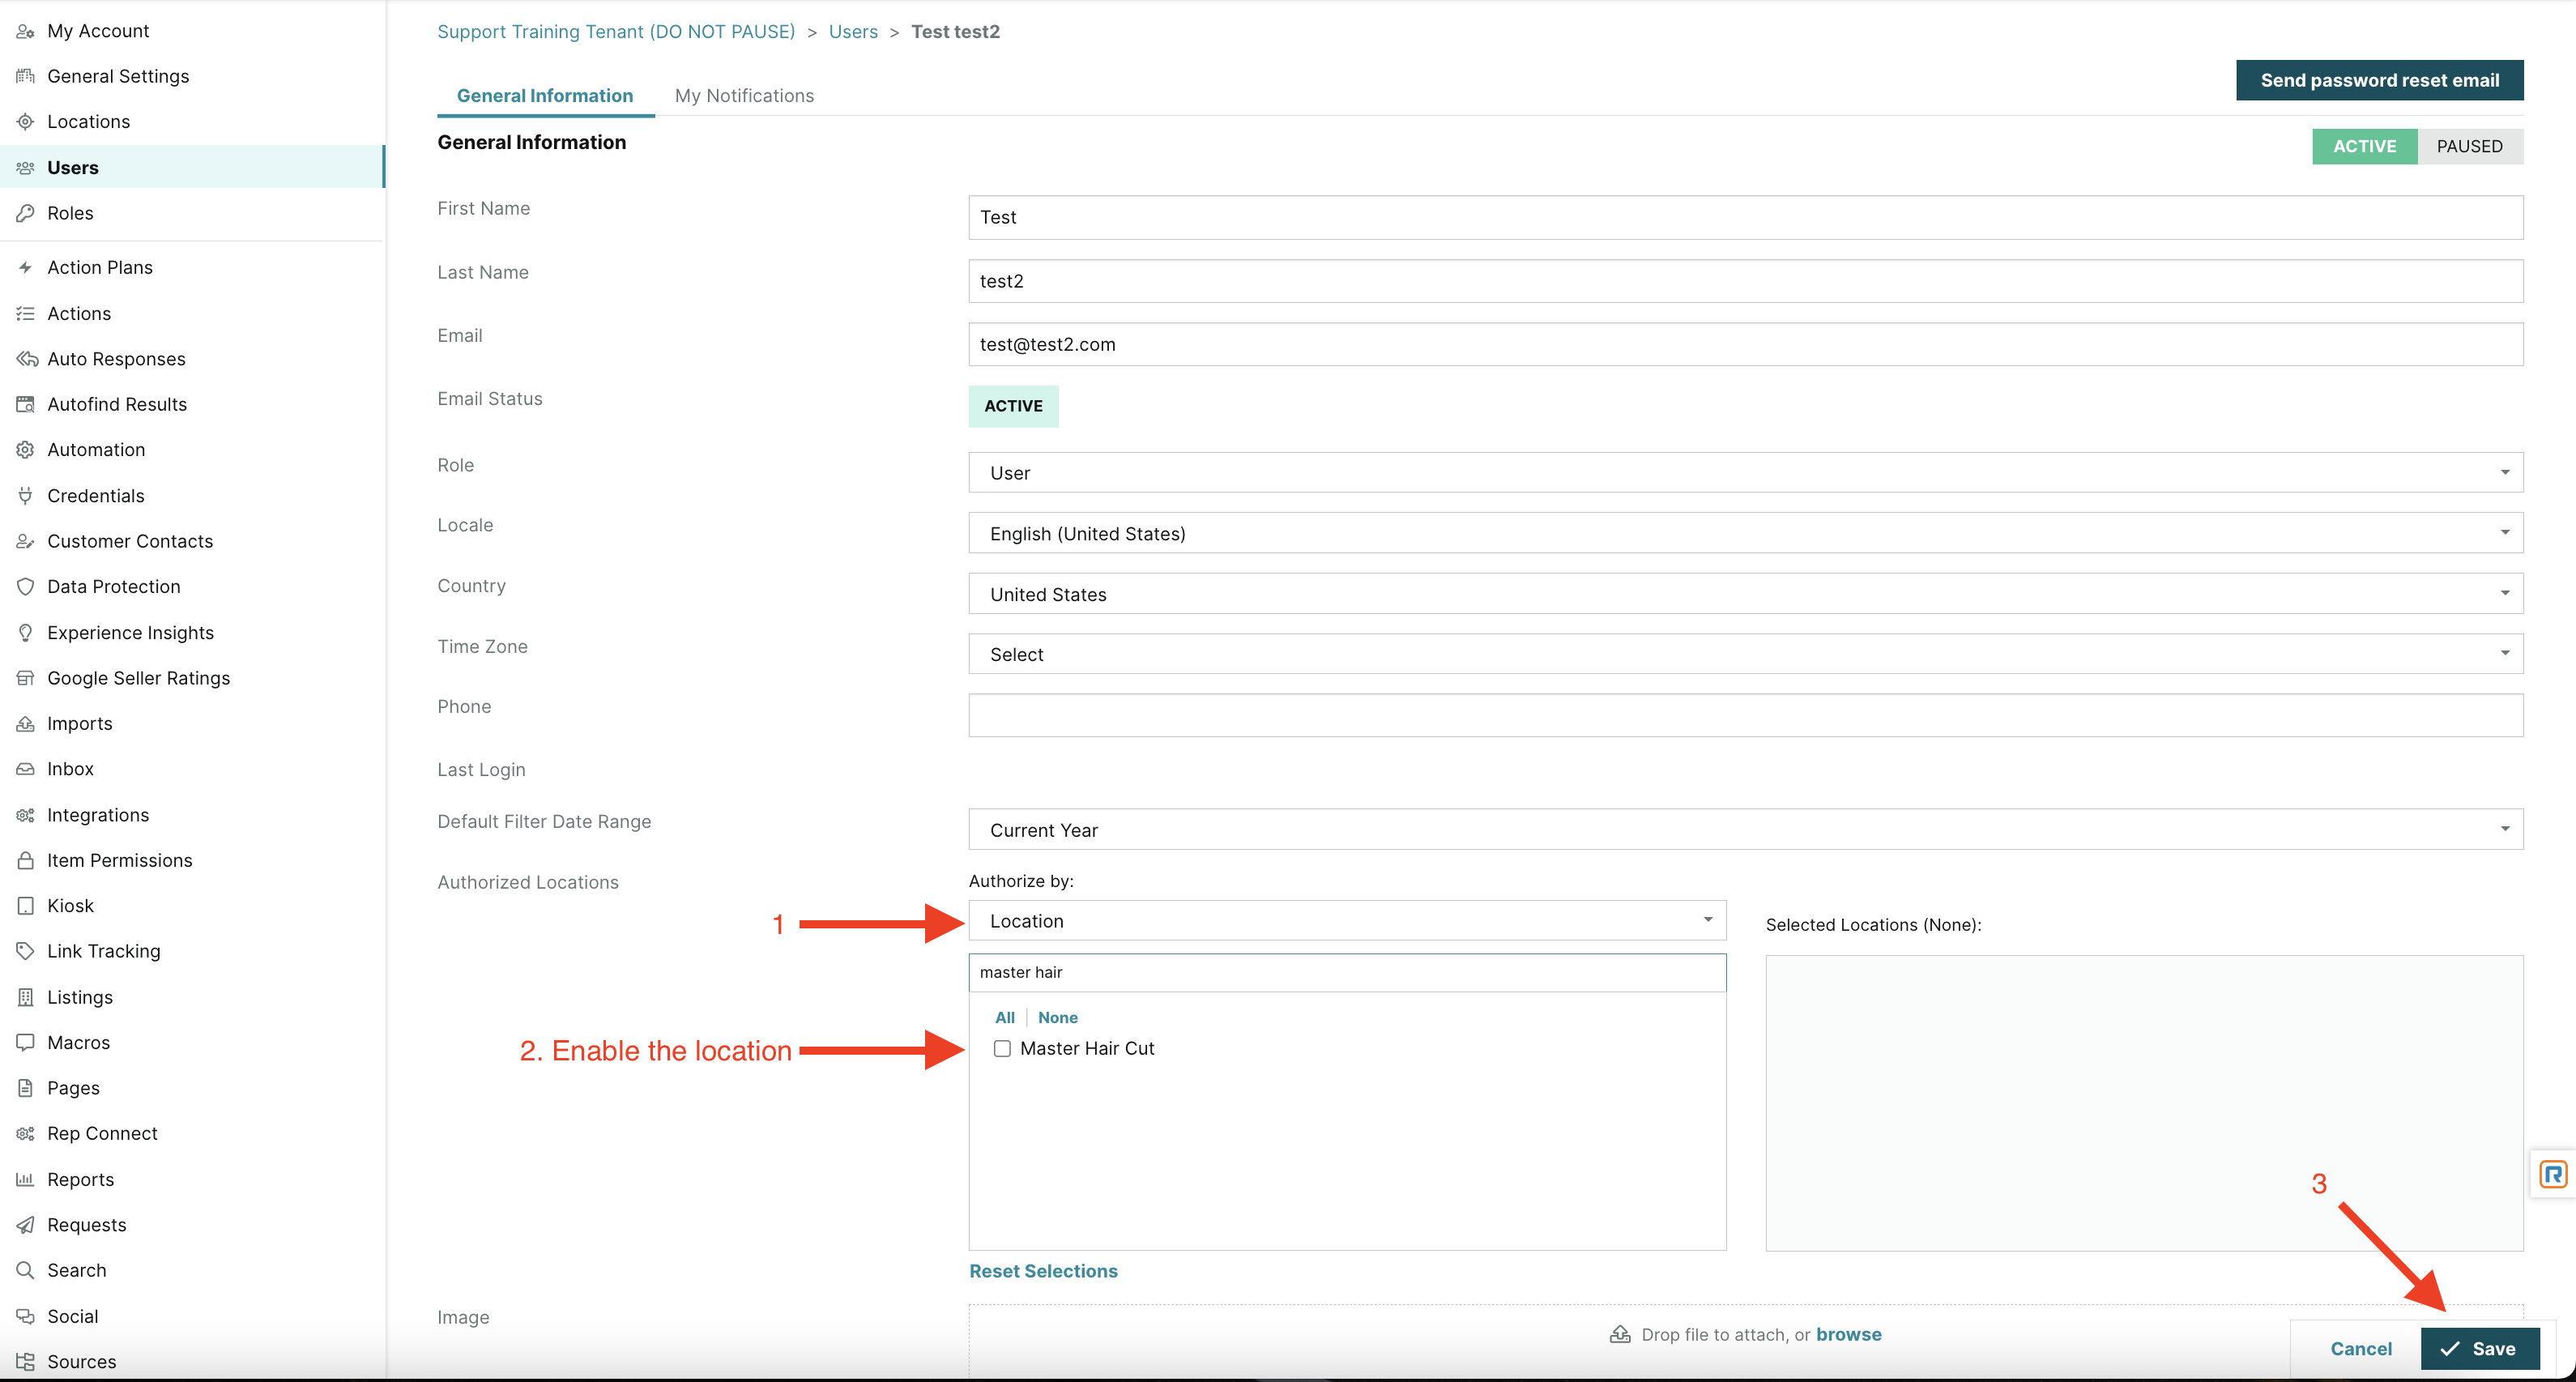Click Users breadcrumb link
The width and height of the screenshot is (2576, 1382).
853,32
